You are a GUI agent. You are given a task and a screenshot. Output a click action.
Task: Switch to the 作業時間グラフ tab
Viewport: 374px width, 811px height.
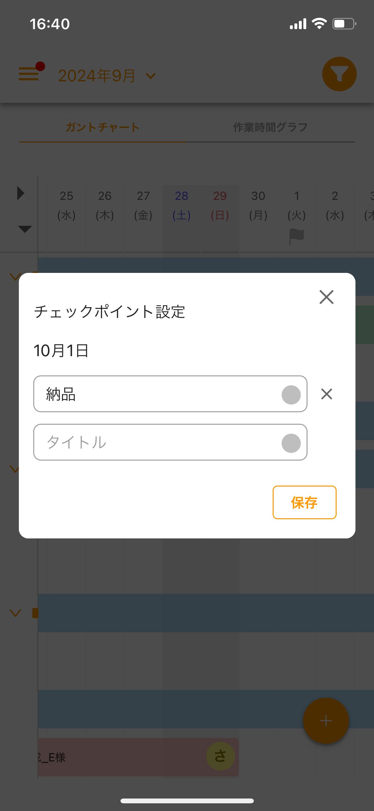(270, 127)
